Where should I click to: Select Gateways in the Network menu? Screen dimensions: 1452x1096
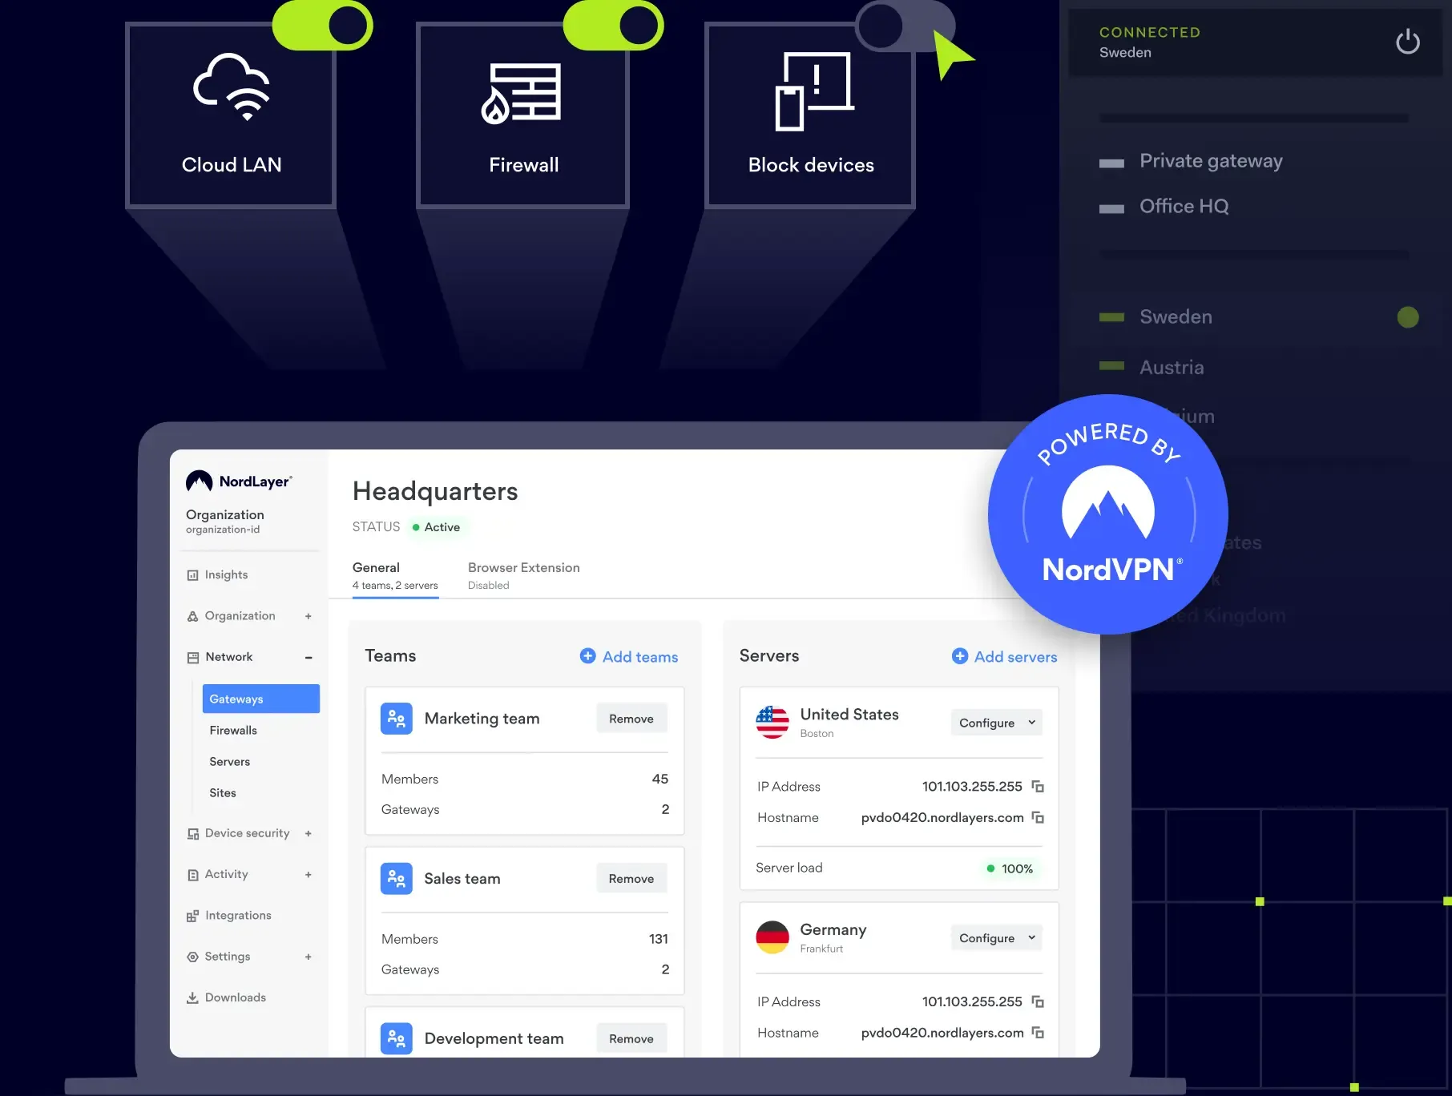coord(261,699)
